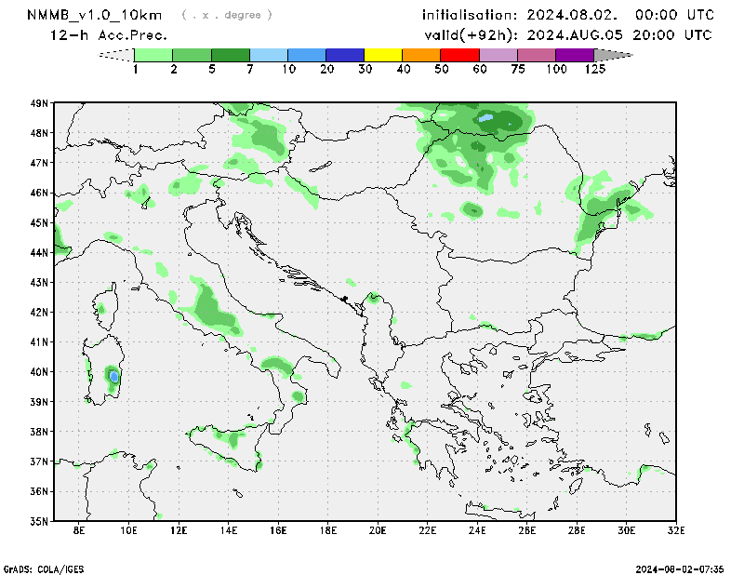Click the "12-h Acc.Prec." label
Screen dimensions: 744x575
pos(109,35)
